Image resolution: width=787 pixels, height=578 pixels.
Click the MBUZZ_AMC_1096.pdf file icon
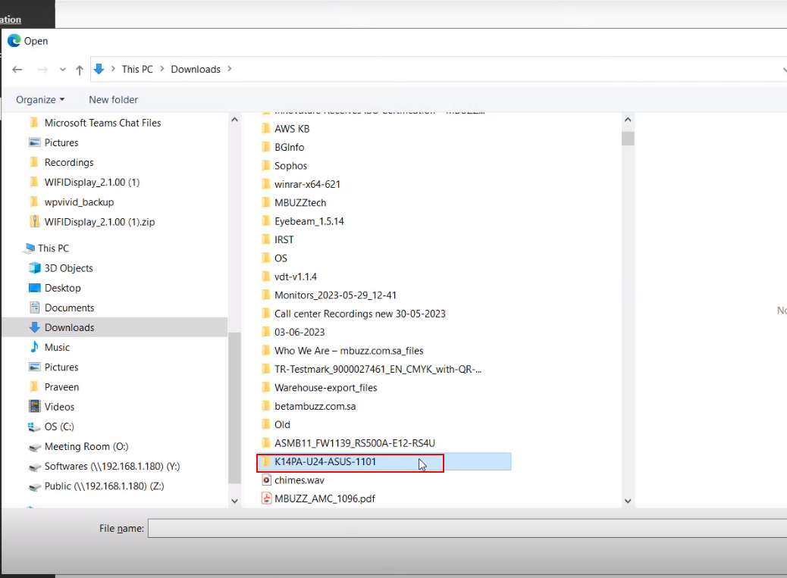click(267, 498)
